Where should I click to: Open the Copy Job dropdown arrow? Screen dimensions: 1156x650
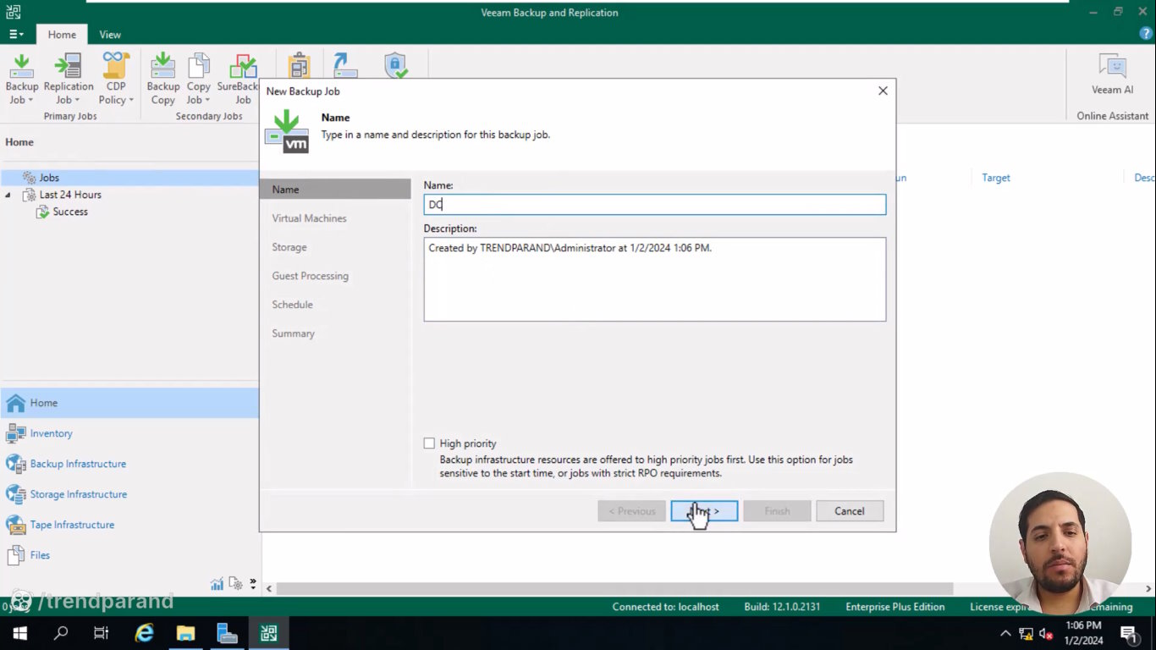click(x=207, y=101)
